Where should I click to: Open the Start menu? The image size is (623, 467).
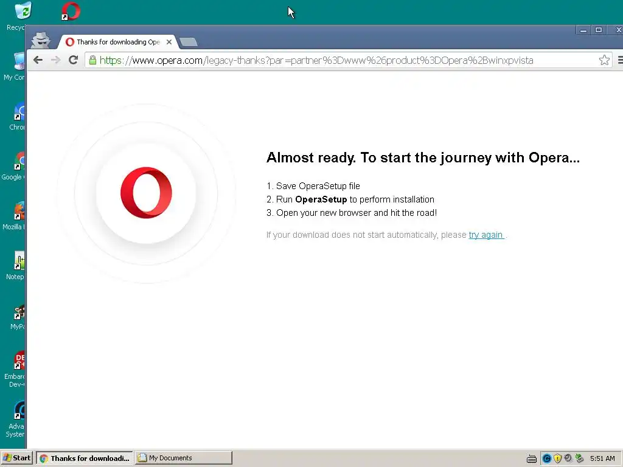coord(17,458)
